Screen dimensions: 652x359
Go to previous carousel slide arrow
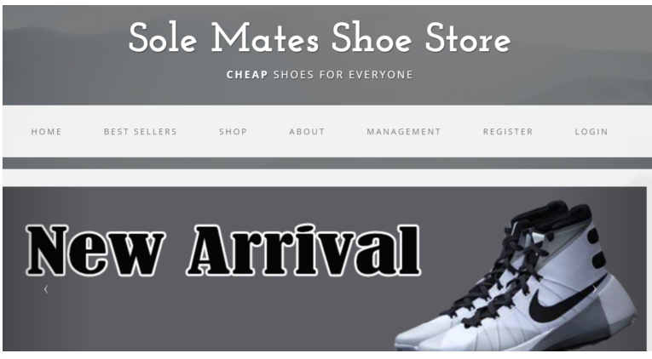click(46, 289)
